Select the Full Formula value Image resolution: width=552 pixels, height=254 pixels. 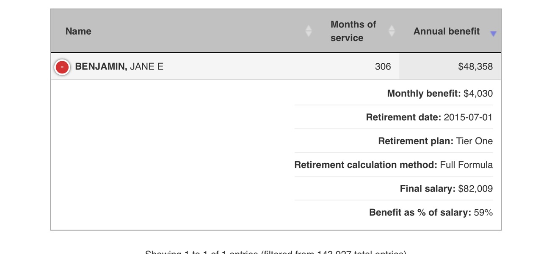point(466,165)
